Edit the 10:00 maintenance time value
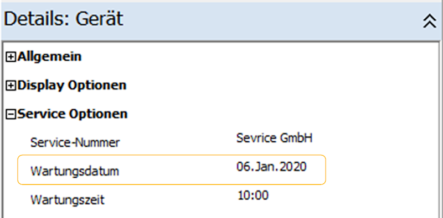The image size is (443, 218). [x=253, y=195]
